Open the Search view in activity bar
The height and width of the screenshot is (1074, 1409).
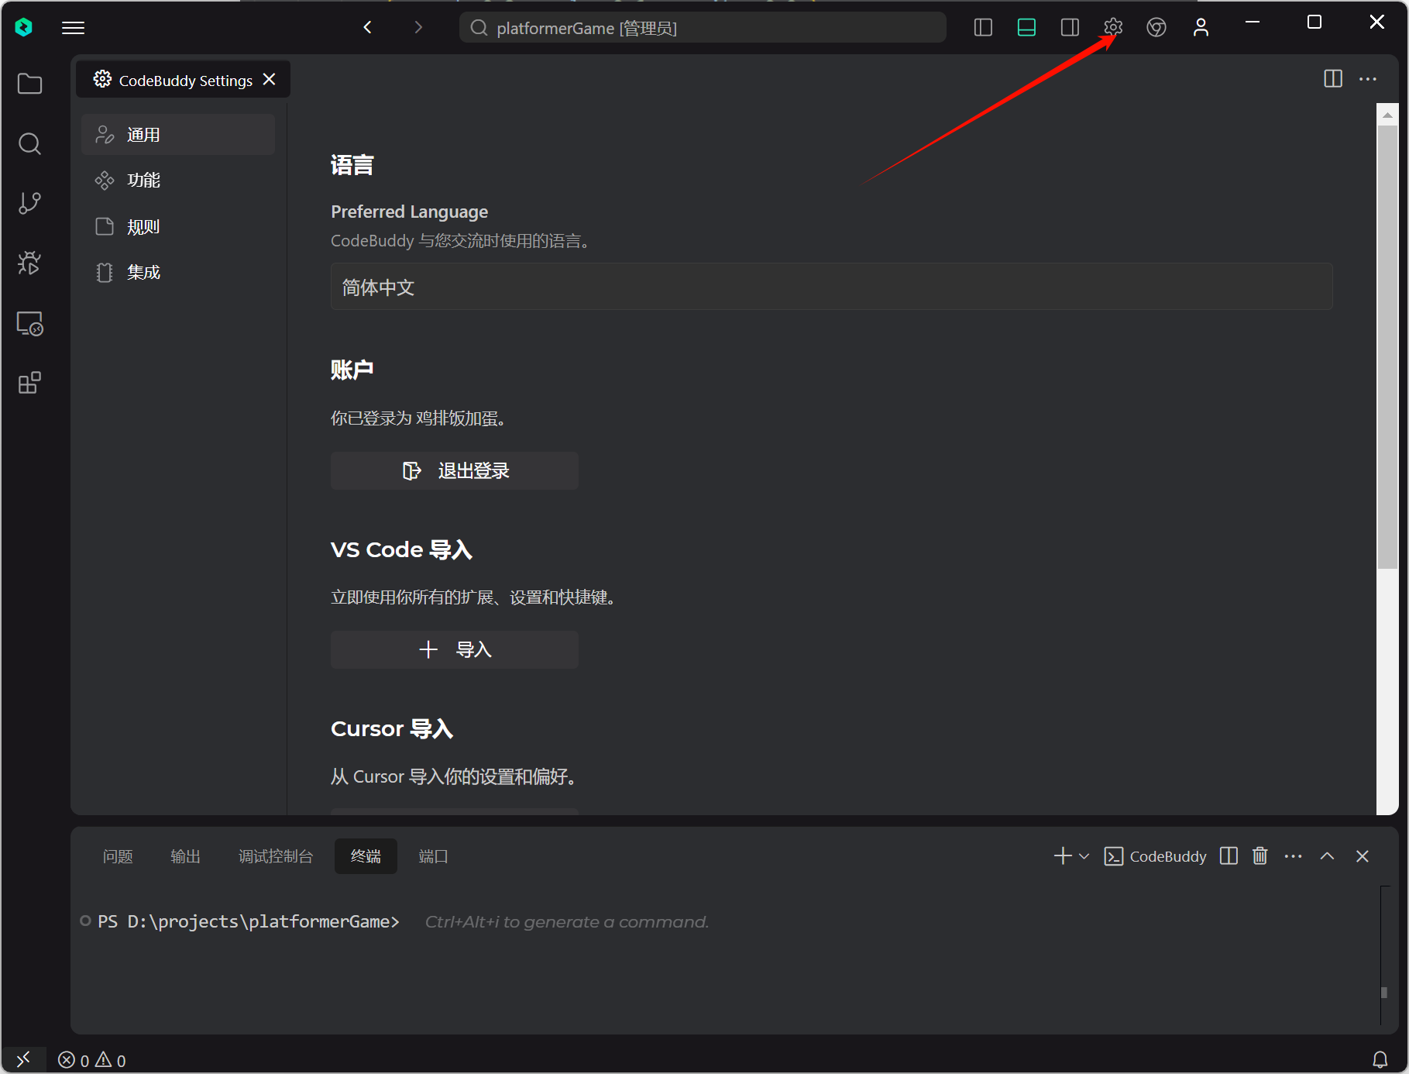(x=29, y=143)
